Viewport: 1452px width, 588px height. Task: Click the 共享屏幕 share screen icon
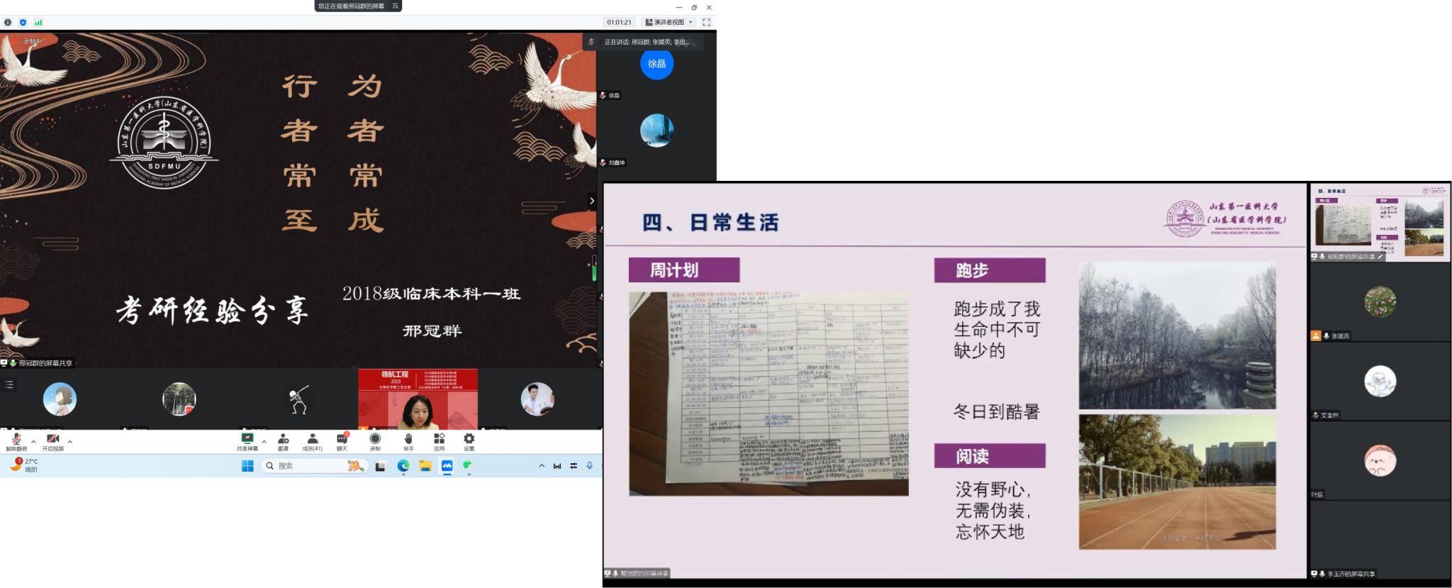coord(247,440)
